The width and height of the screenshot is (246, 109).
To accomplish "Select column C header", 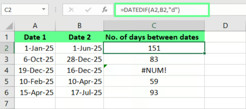I will [154, 26].
